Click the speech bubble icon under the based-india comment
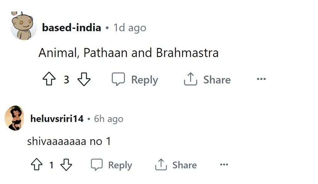Viewport: 318px width, 184px height. [x=118, y=80]
